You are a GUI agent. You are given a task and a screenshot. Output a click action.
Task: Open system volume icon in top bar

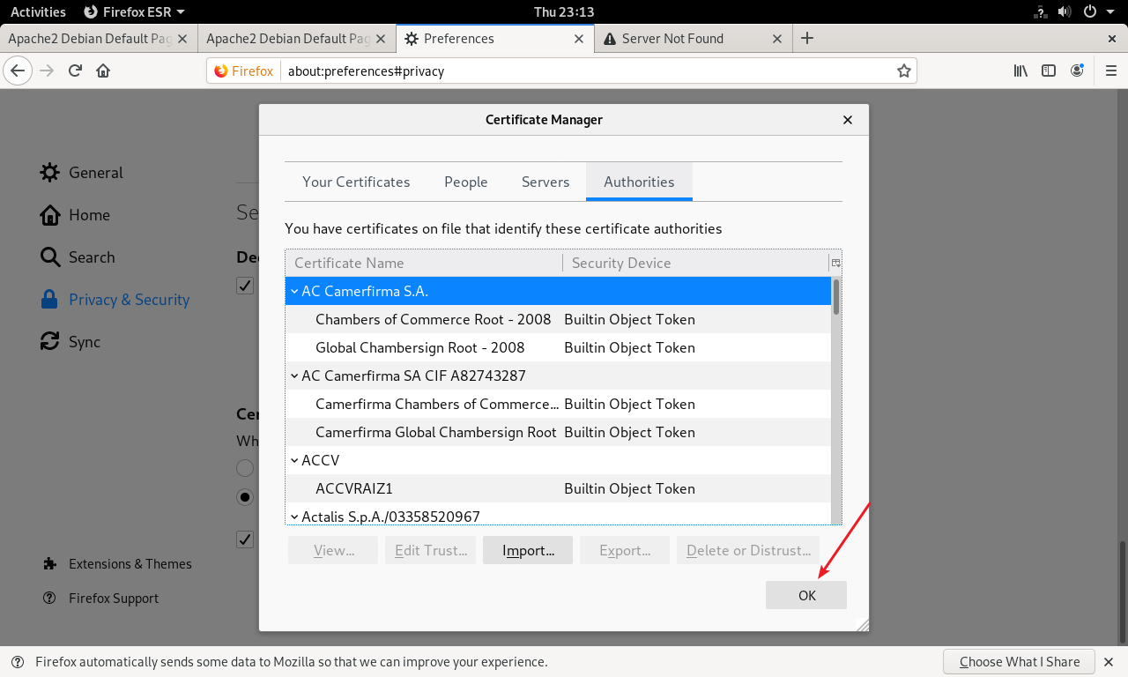point(1065,11)
